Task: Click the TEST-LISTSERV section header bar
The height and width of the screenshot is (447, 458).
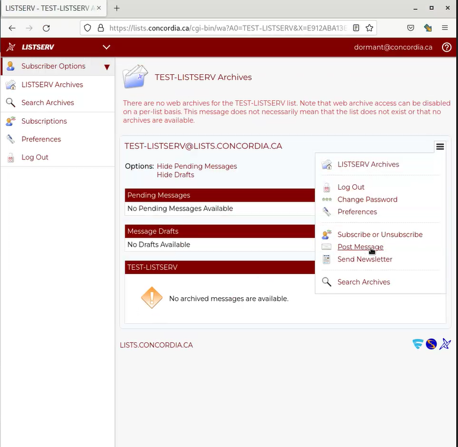Action: (x=220, y=267)
